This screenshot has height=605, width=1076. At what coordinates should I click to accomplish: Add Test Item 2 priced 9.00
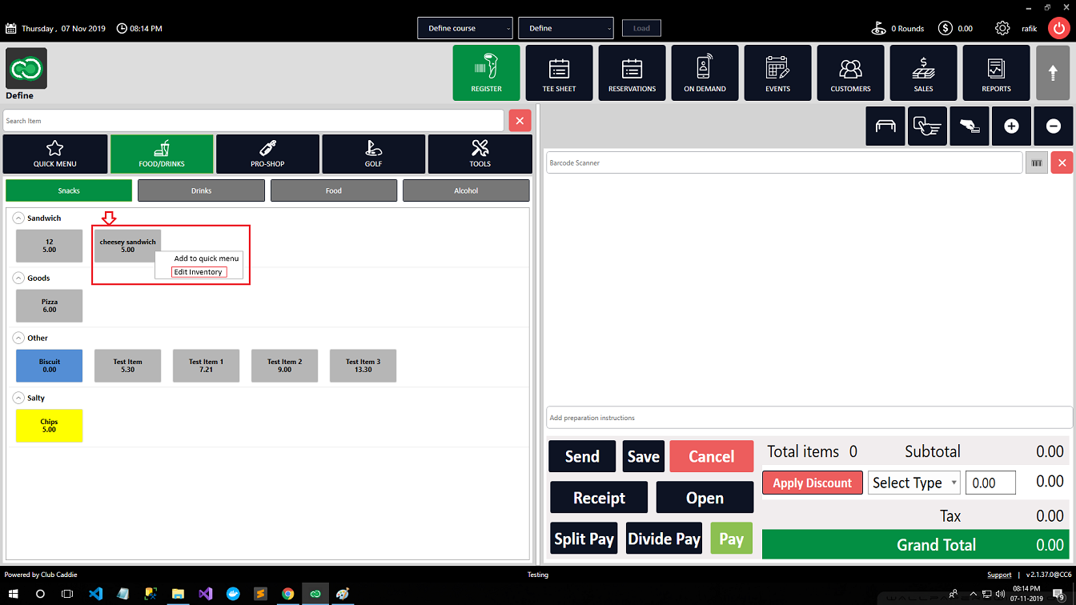(x=285, y=366)
